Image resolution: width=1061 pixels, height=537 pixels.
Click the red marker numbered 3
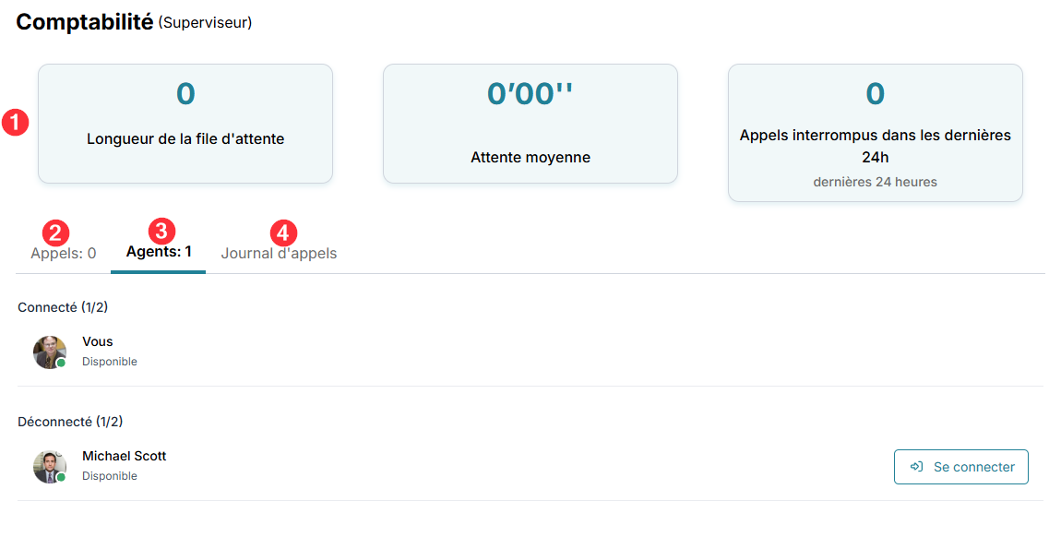pos(161,231)
